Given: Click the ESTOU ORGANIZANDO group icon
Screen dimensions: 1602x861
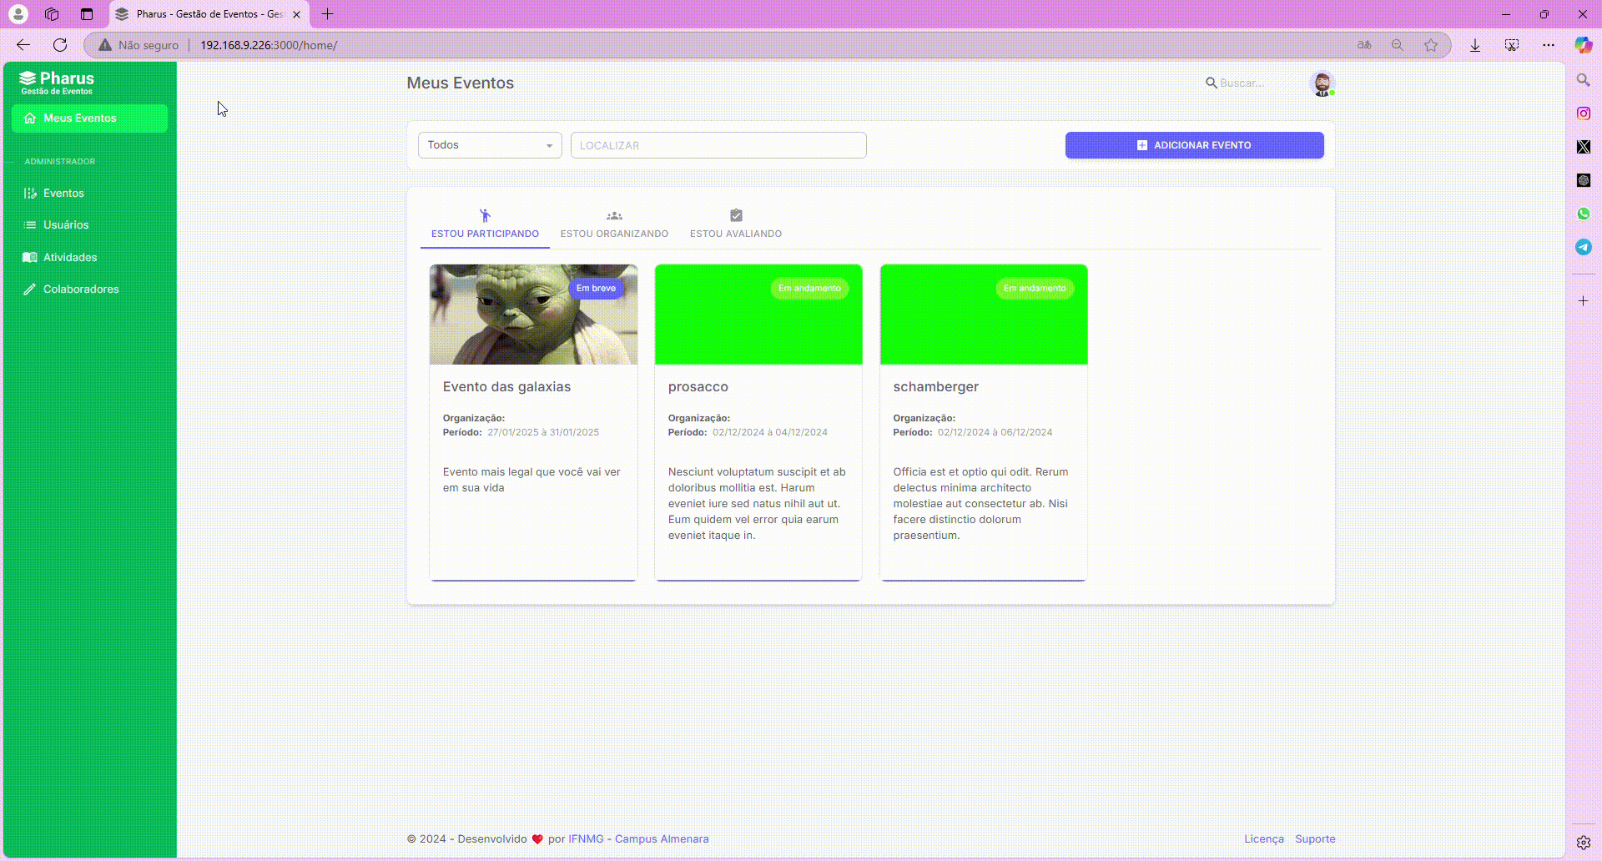Looking at the screenshot, I should [614, 215].
